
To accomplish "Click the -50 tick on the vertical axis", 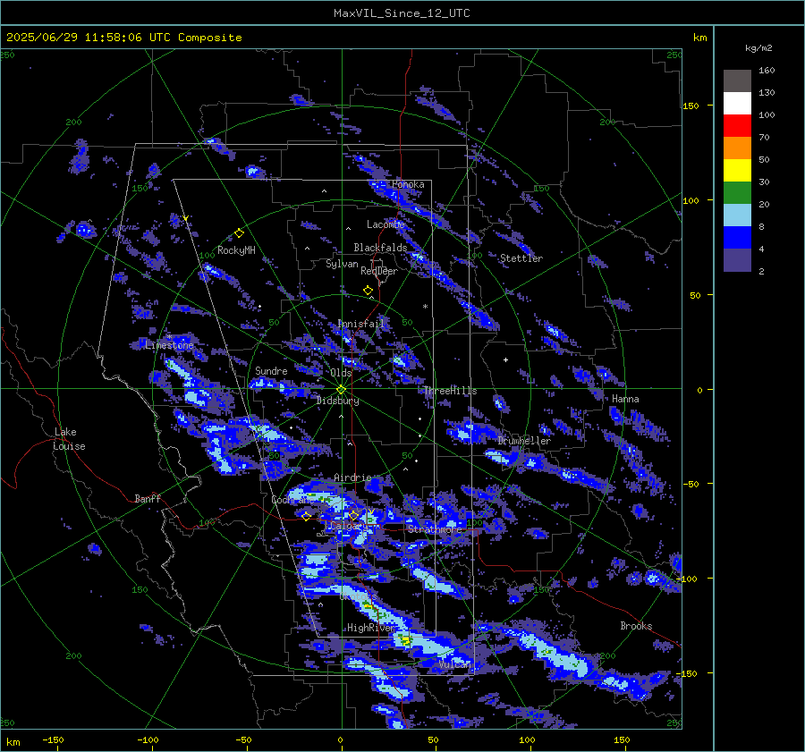I will click(x=691, y=484).
